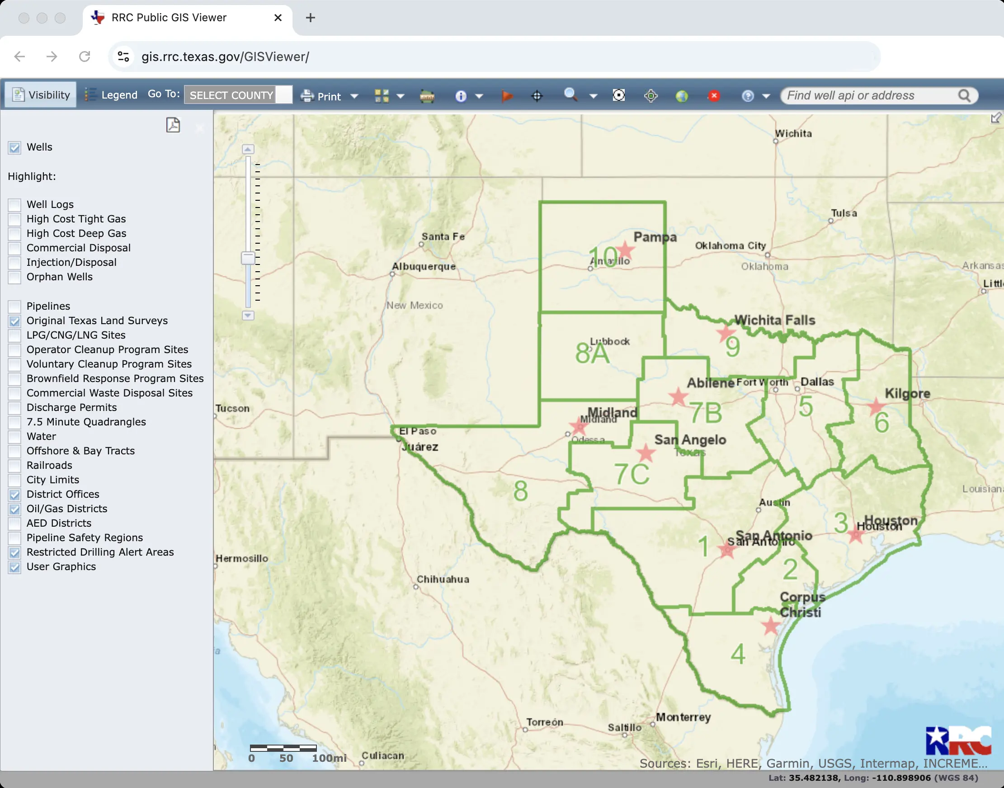Screen dimensions: 1004x788
Task: Click the measure ruler tool icon
Action: coord(427,96)
